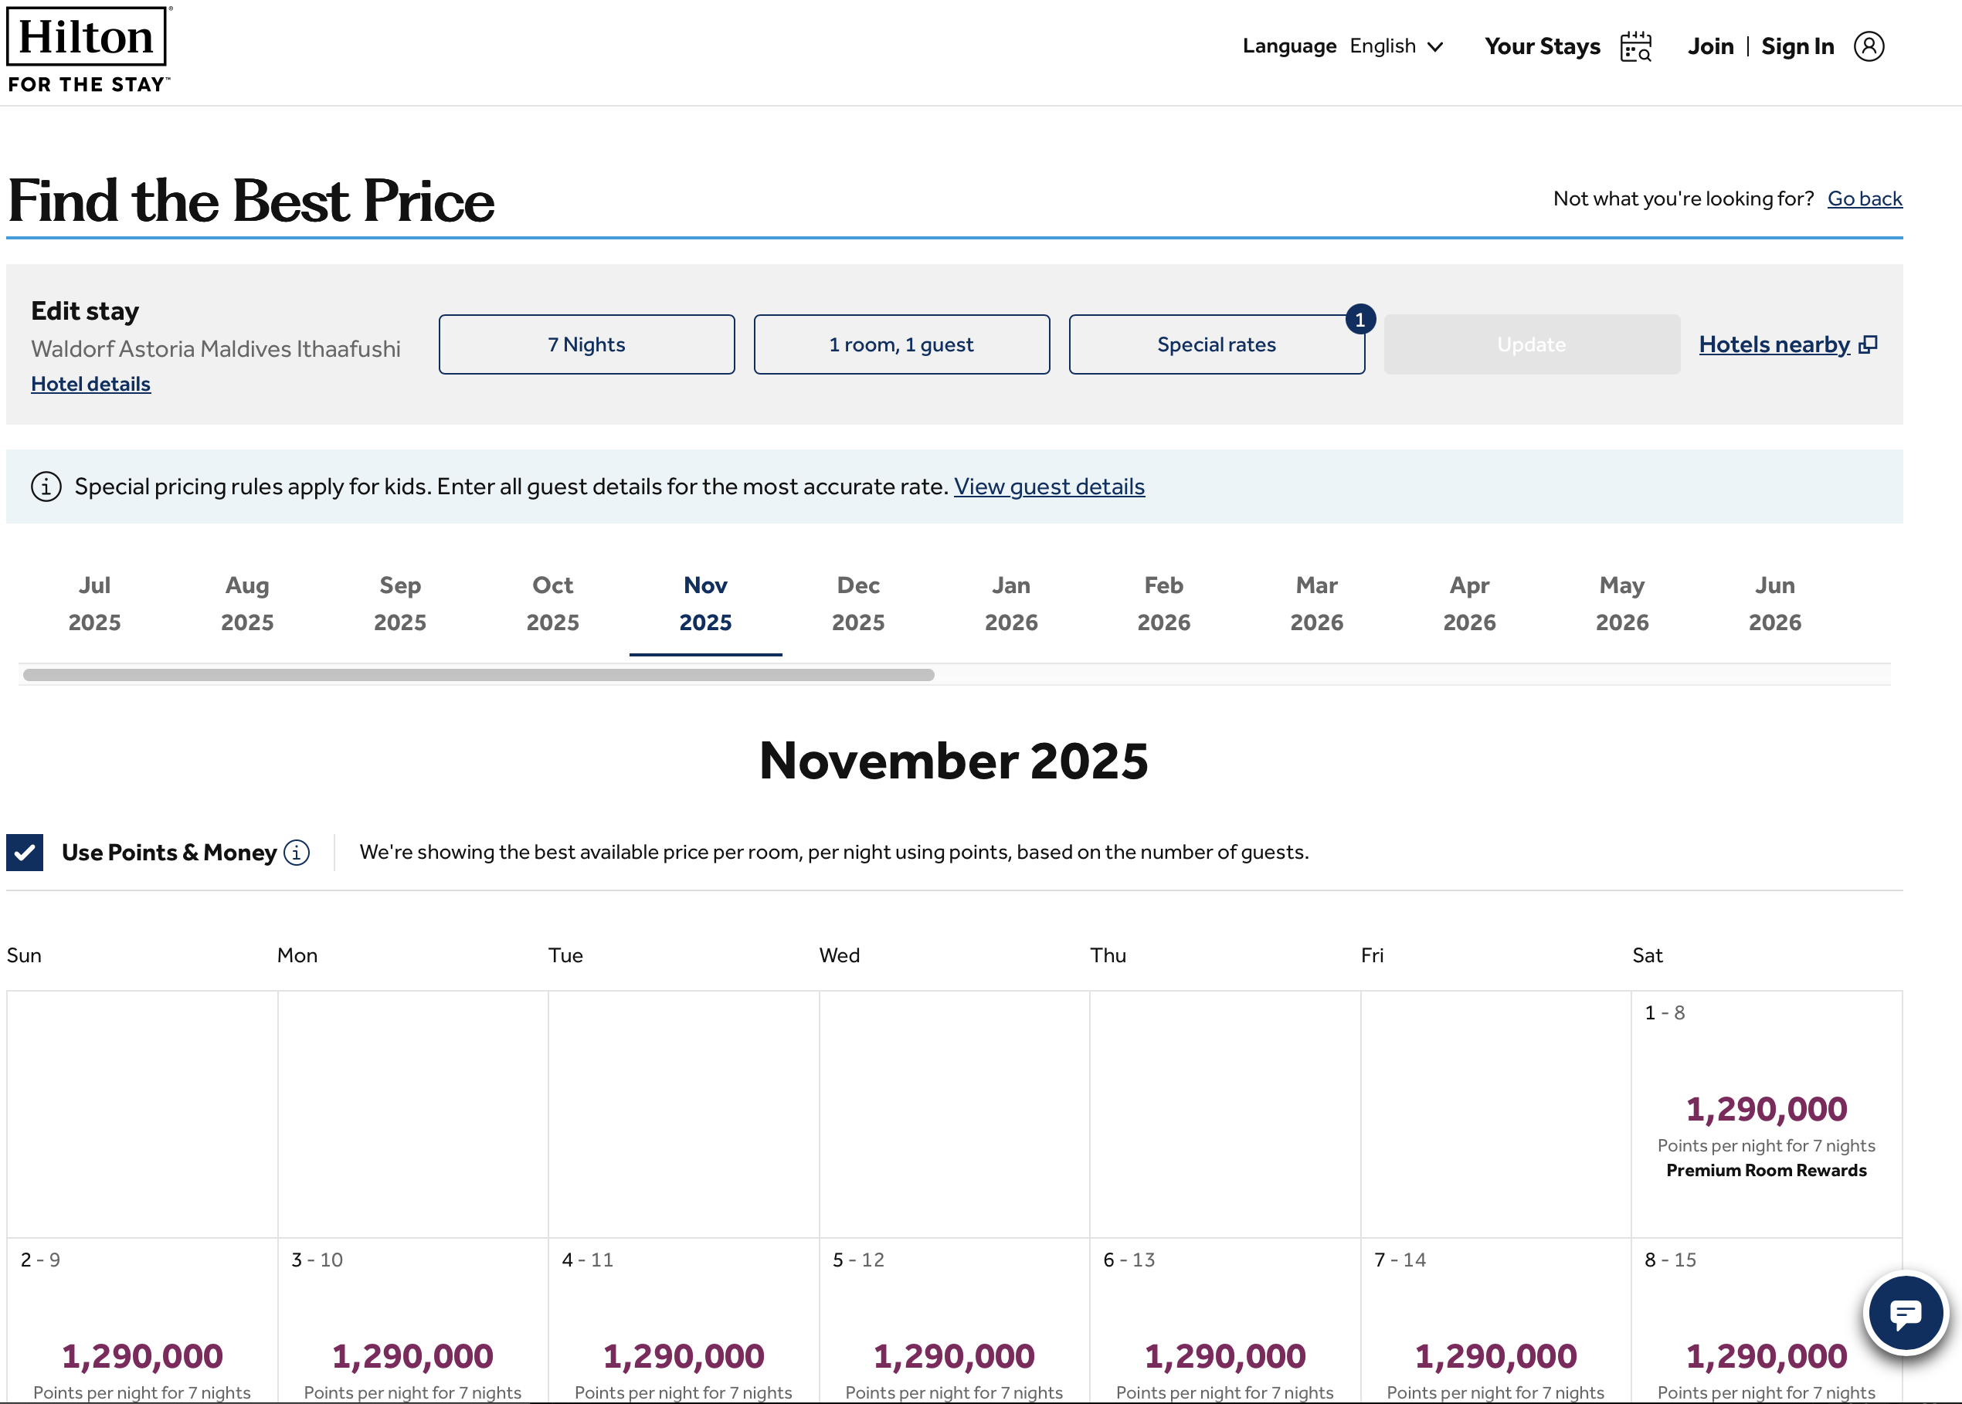Click the Your Stays link
Image resolution: width=1962 pixels, height=1404 pixels.
click(1543, 46)
